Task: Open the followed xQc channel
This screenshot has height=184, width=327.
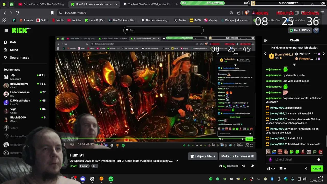Action: pyautogui.click(x=25, y=77)
